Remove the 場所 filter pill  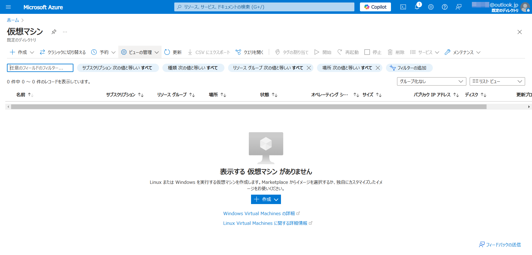[378, 68]
